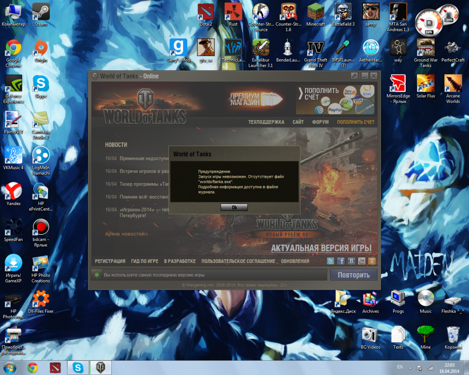The image size is (469, 375).
Task: Click Ok in the World of Tanks warning dialog
Action: pos(234,207)
